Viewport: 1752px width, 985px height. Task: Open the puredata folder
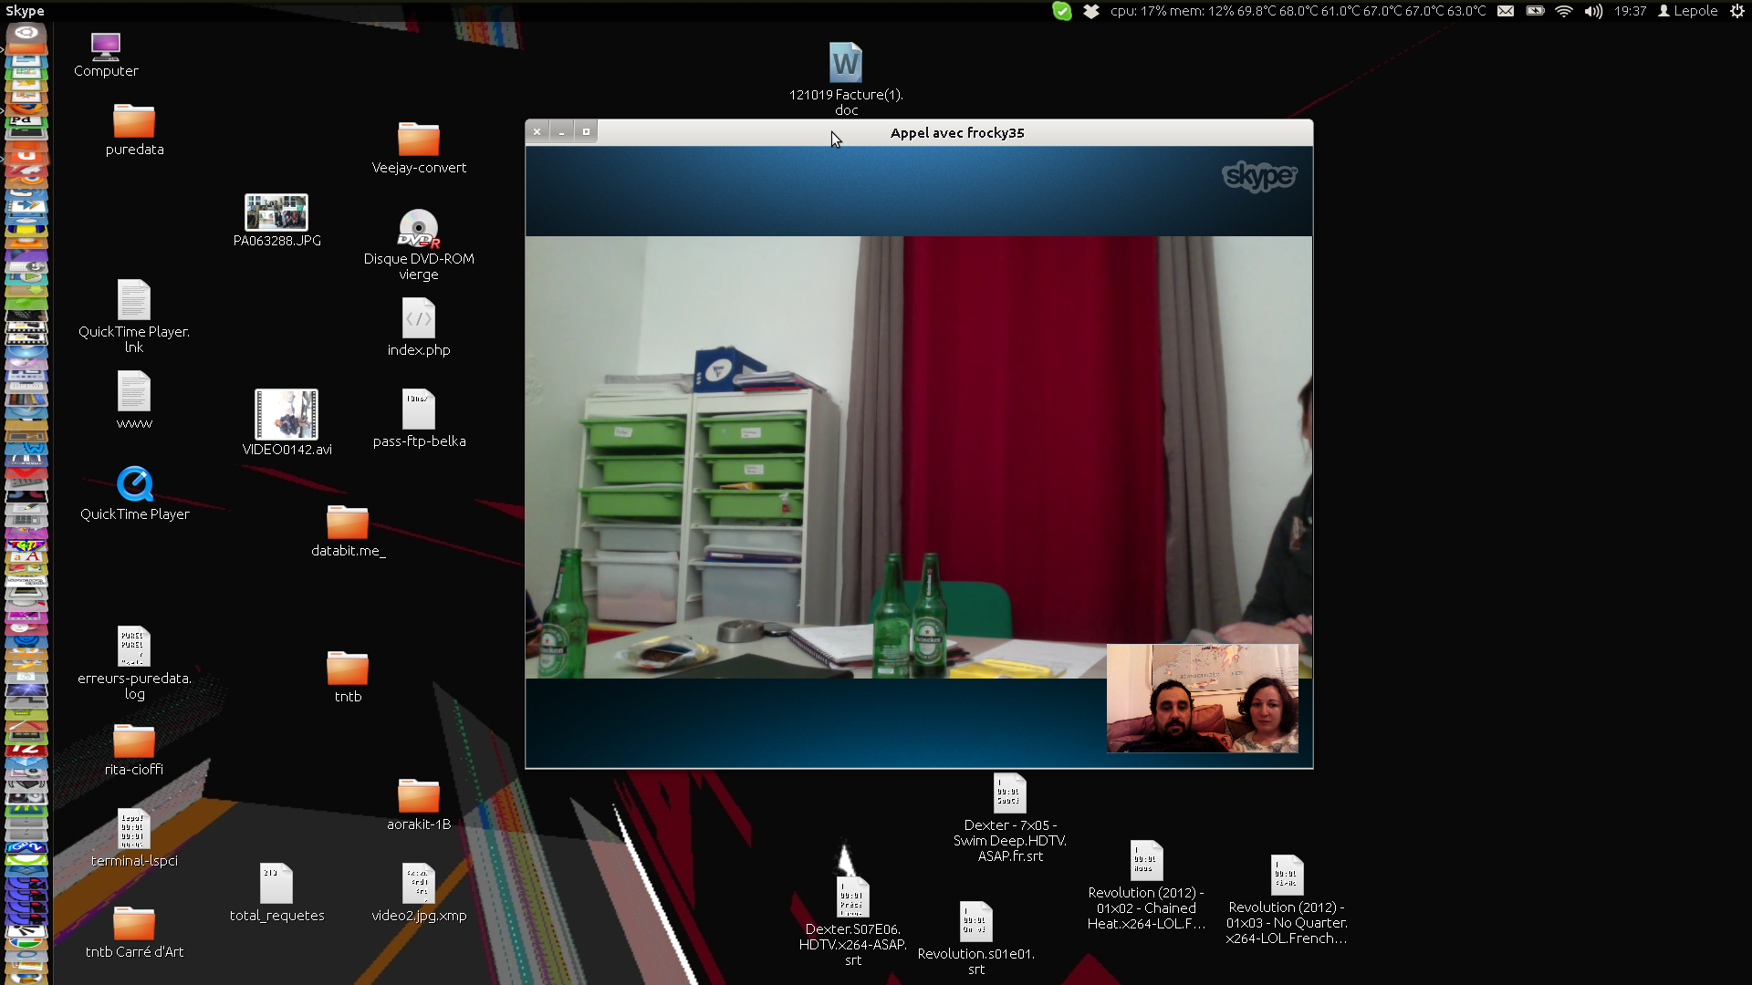pos(134,121)
